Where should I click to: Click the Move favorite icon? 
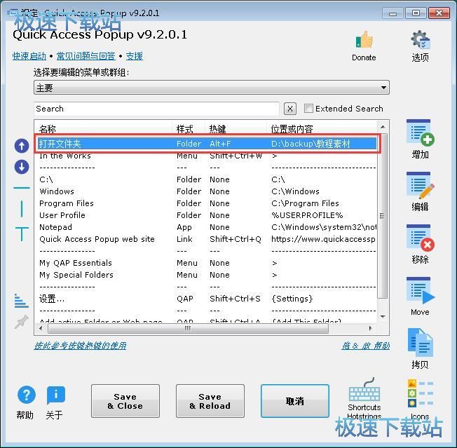coord(421,290)
